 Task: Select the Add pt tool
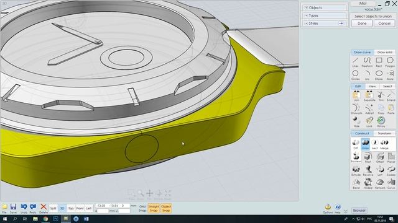(x=369, y=109)
